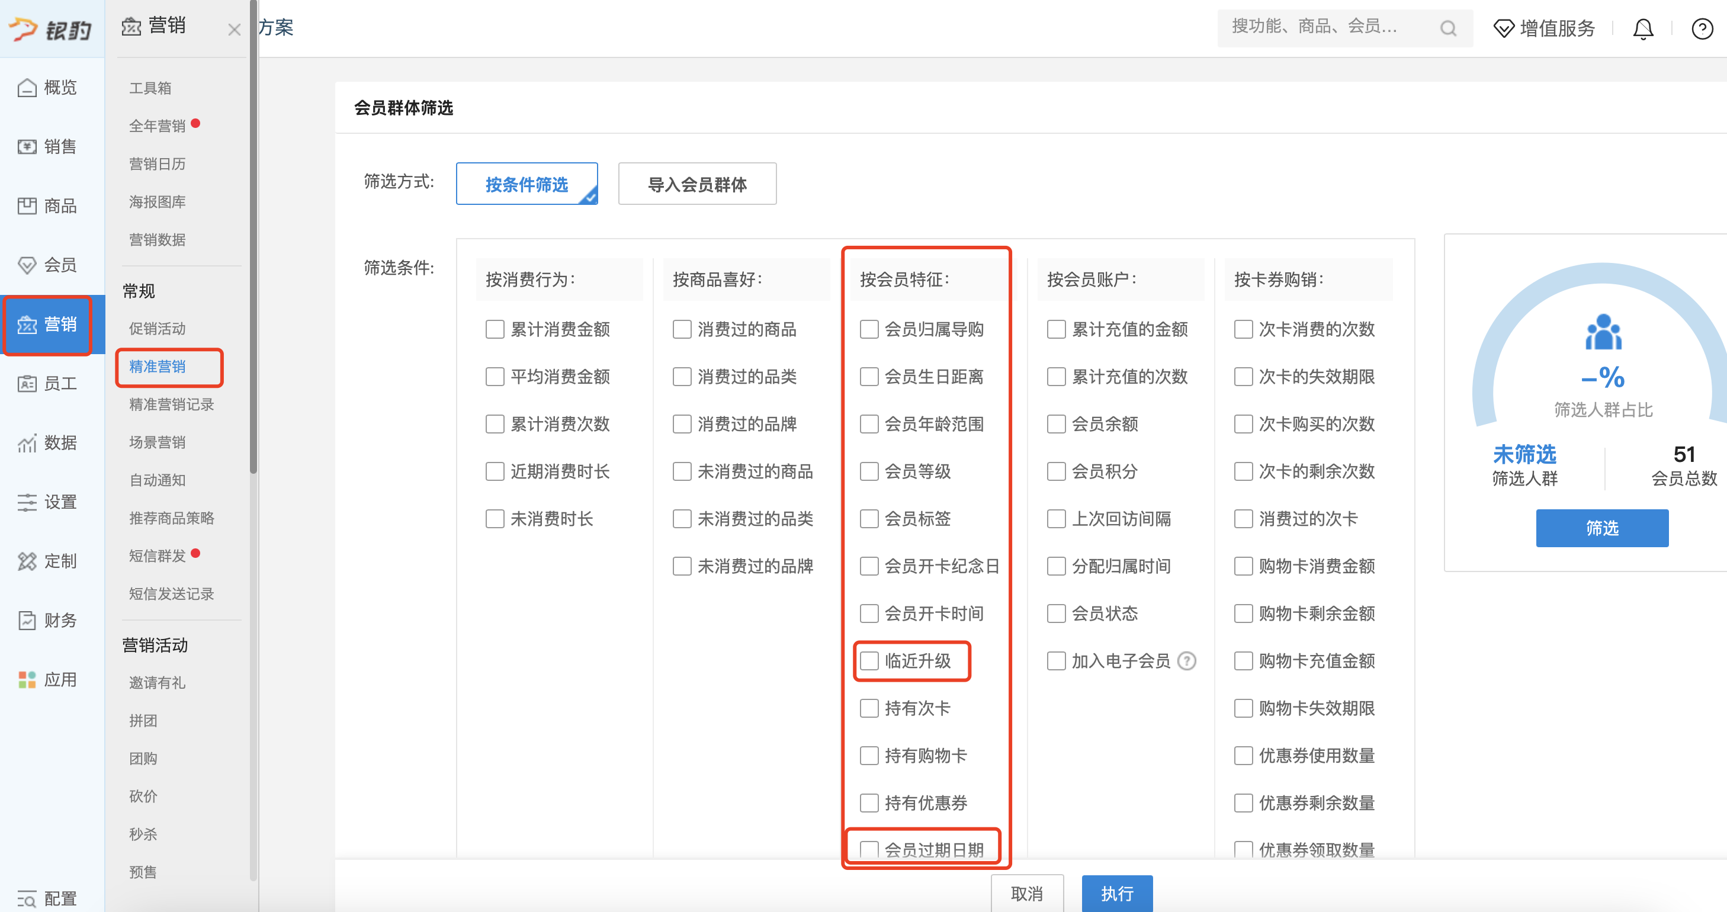Open 邀请有礼 menu item
This screenshot has width=1727, height=912.
point(157,683)
